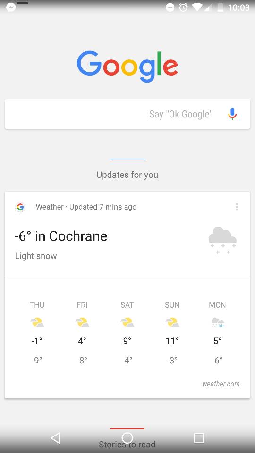Open recent apps with square button

pos(199,438)
